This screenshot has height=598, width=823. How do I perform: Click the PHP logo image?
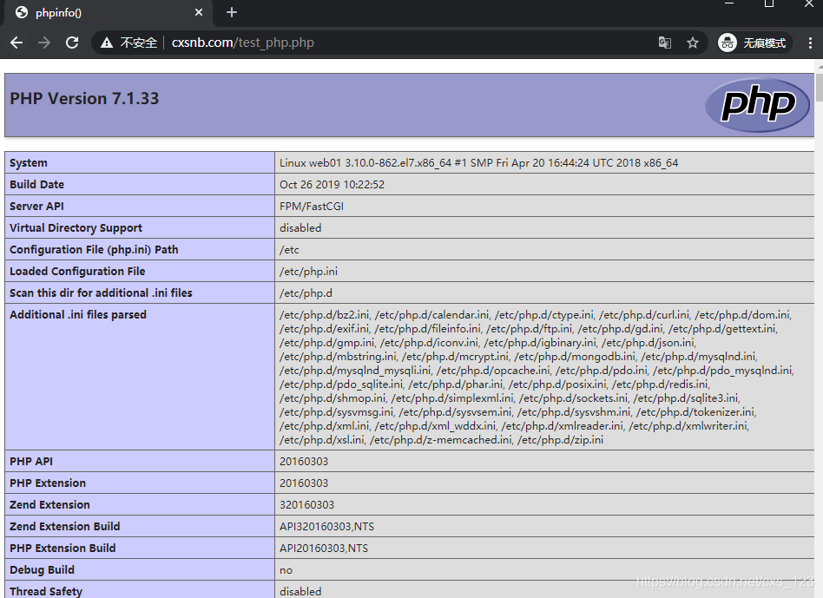[x=758, y=104]
